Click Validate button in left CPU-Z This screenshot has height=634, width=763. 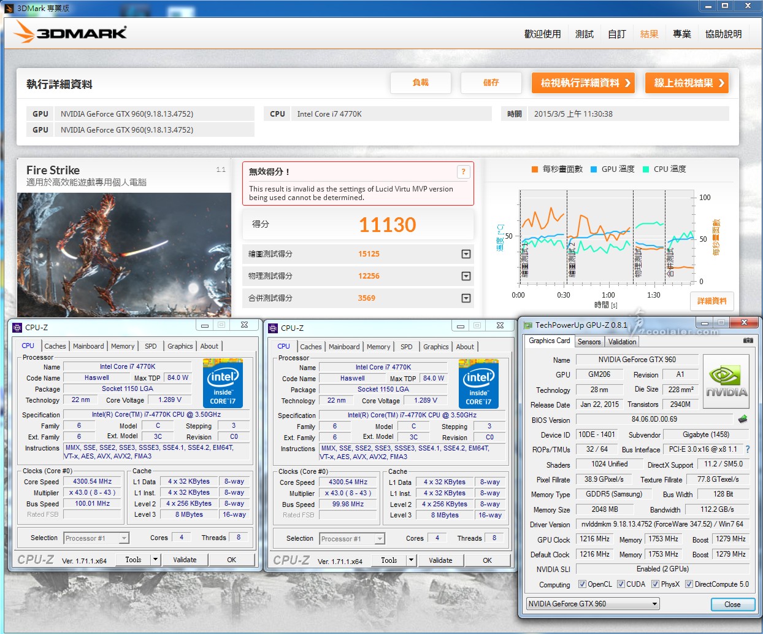(185, 560)
